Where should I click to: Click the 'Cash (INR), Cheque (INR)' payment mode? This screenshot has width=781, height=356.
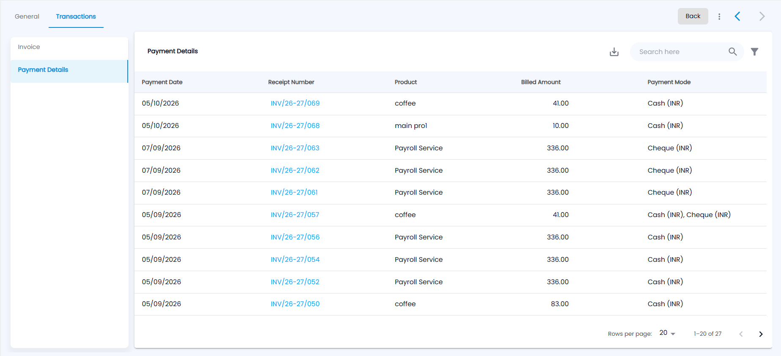[689, 215]
